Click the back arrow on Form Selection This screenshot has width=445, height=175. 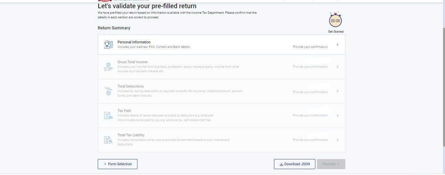coord(105,164)
